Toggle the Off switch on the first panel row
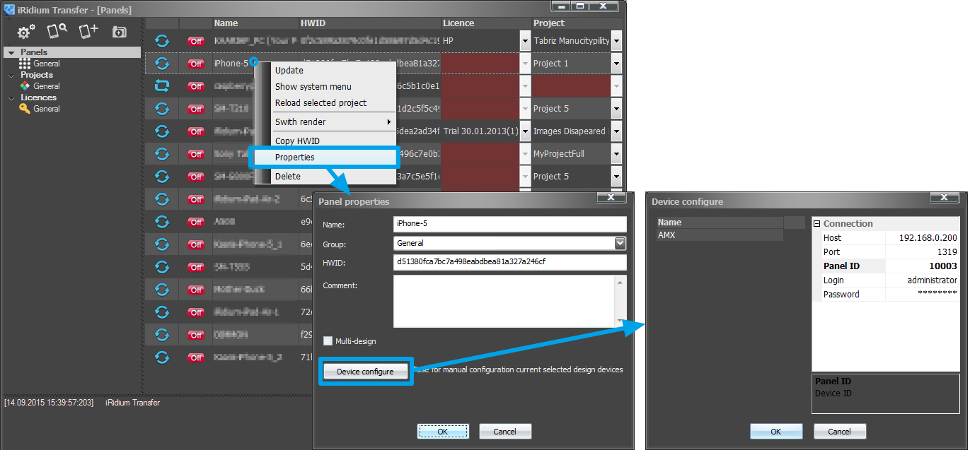 (x=195, y=41)
